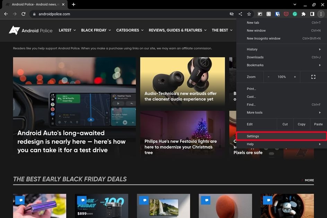The width and height of the screenshot is (327, 218).
Task: Open the Extensions puzzle piece menu
Action: click(303, 14)
